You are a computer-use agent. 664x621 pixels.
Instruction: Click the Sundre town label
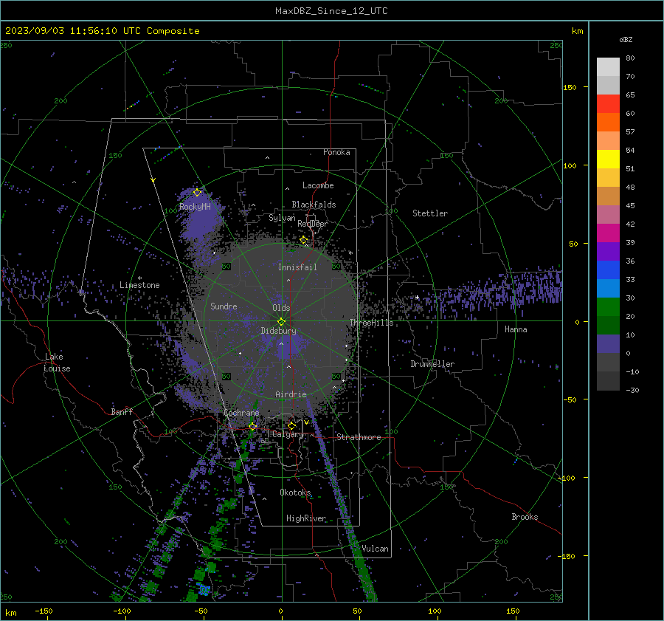(x=224, y=306)
